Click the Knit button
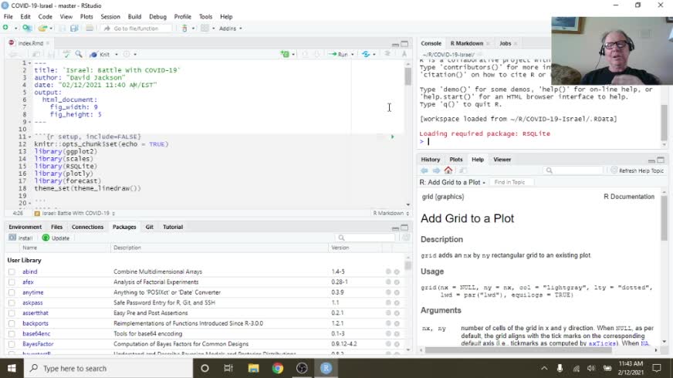The height and width of the screenshot is (378, 673). pos(100,55)
